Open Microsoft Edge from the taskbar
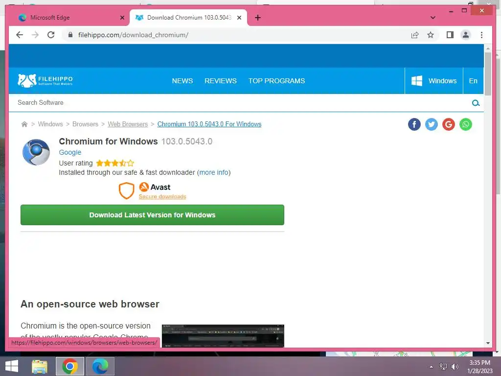Screen dimensions: 501x376 click(x=100, y=366)
